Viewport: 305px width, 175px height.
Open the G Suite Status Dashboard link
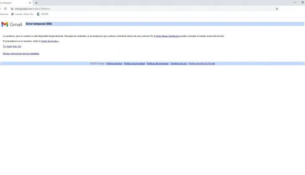pos(166,36)
